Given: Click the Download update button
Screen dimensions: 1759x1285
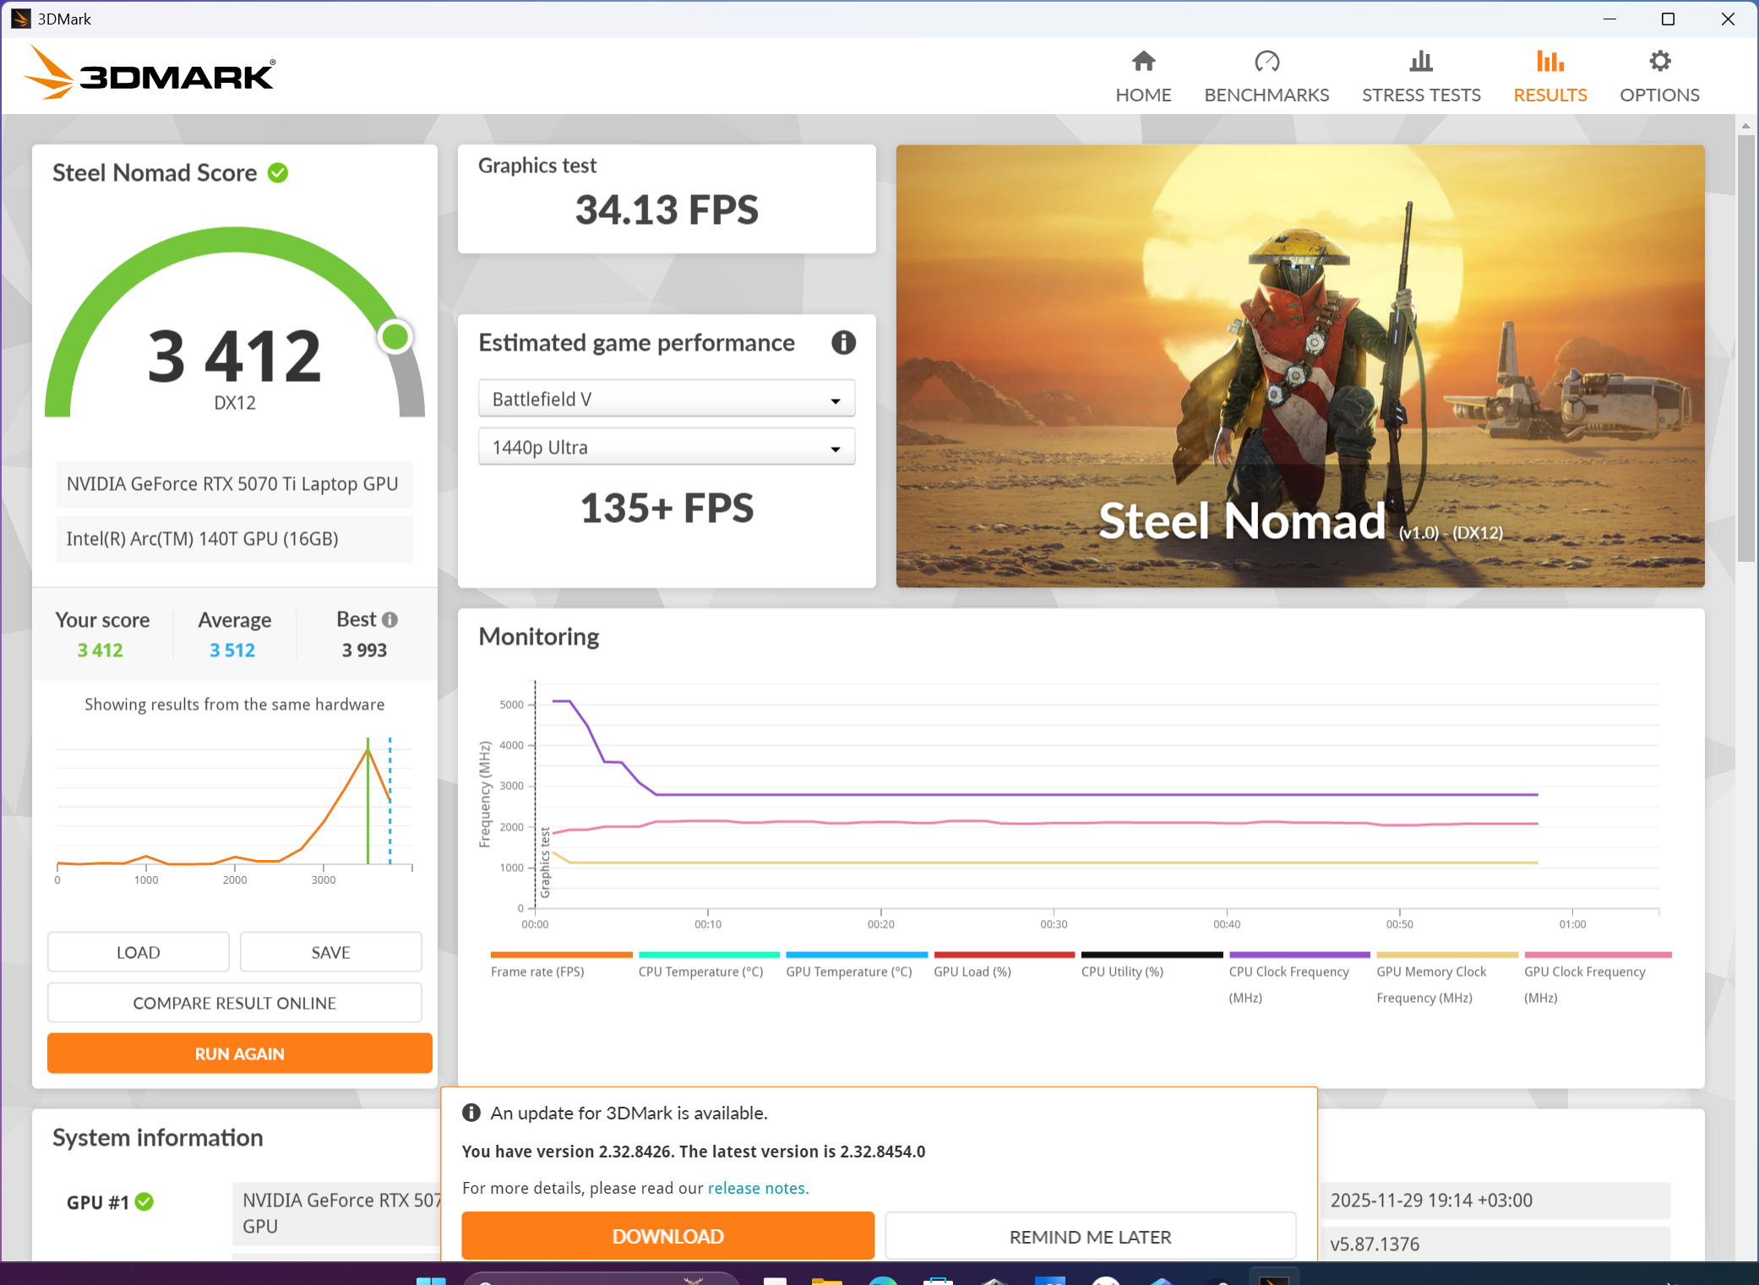Looking at the screenshot, I should (667, 1236).
